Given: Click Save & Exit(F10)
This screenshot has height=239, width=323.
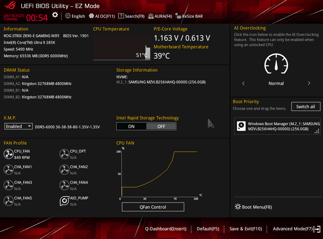Looking at the screenshot, I should 246,229.
